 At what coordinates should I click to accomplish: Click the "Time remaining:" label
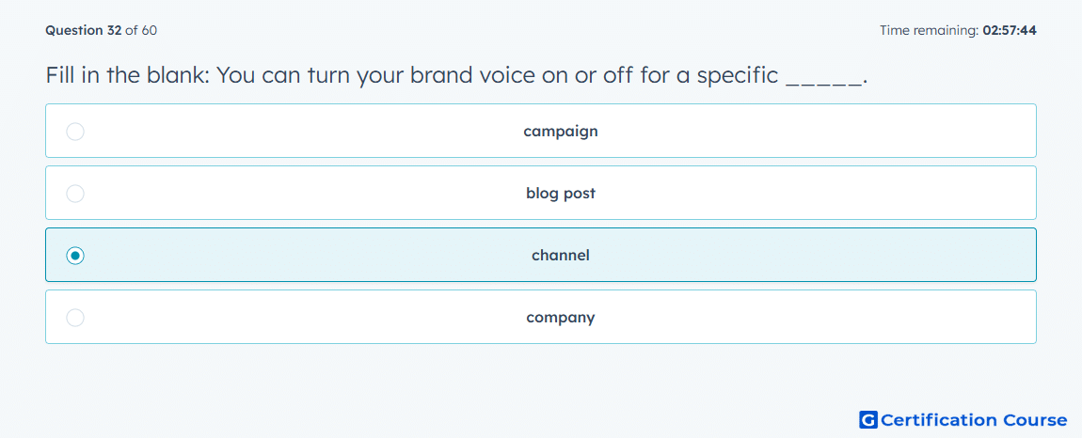click(930, 30)
